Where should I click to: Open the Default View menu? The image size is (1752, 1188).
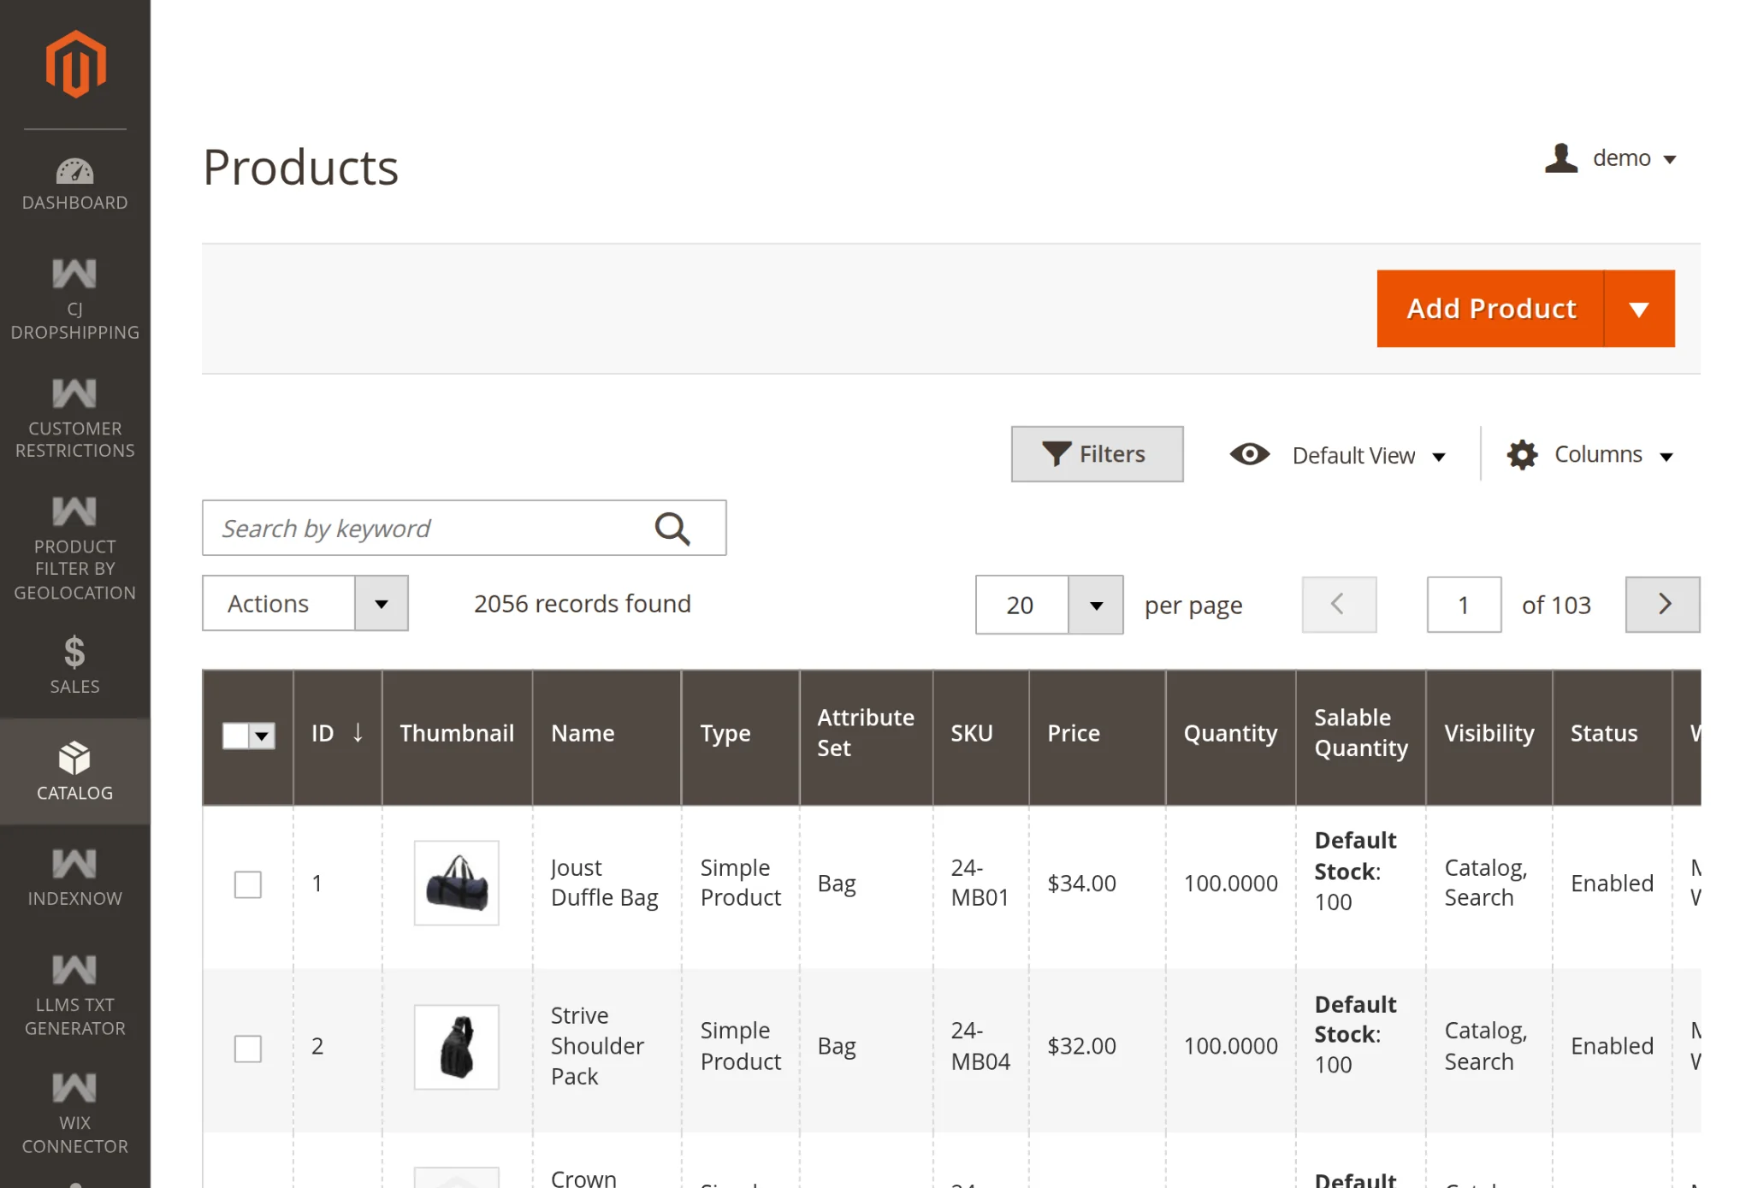[x=1354, y=454]
